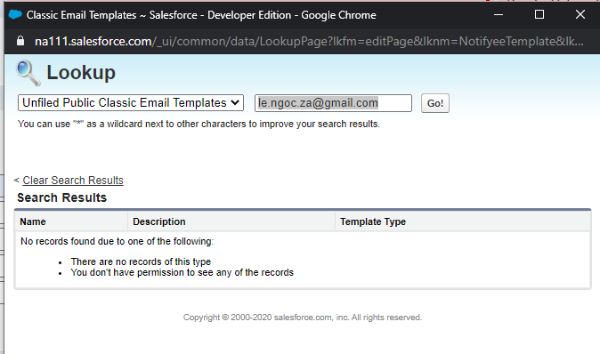Click the Clear Search Results link
Viewport: 600px width, 354px height.
73,180
